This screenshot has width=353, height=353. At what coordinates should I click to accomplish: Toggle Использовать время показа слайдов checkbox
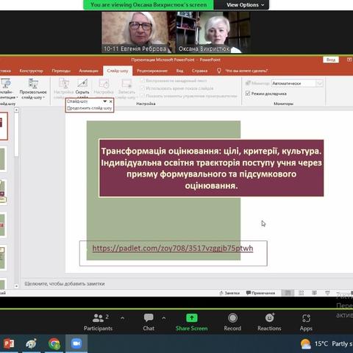142,88
